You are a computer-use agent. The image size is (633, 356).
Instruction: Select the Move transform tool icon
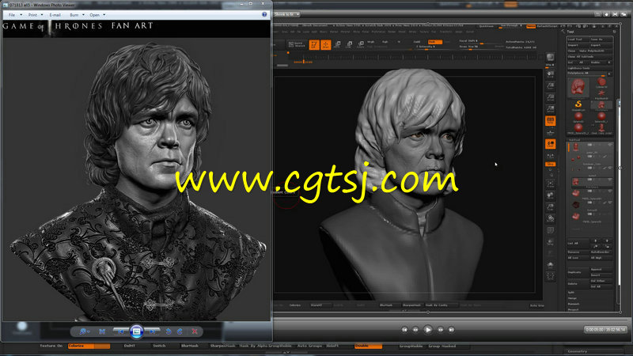pos(338,44)
